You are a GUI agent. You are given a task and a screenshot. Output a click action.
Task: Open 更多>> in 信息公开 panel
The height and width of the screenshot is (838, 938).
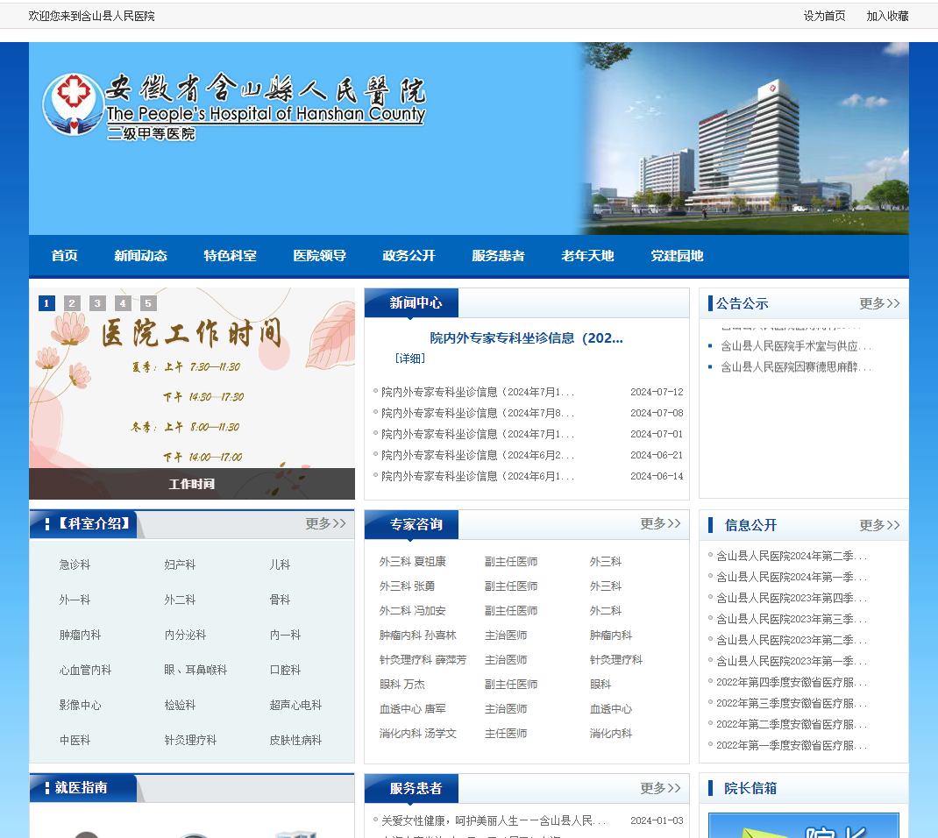(x=879, y=525)
